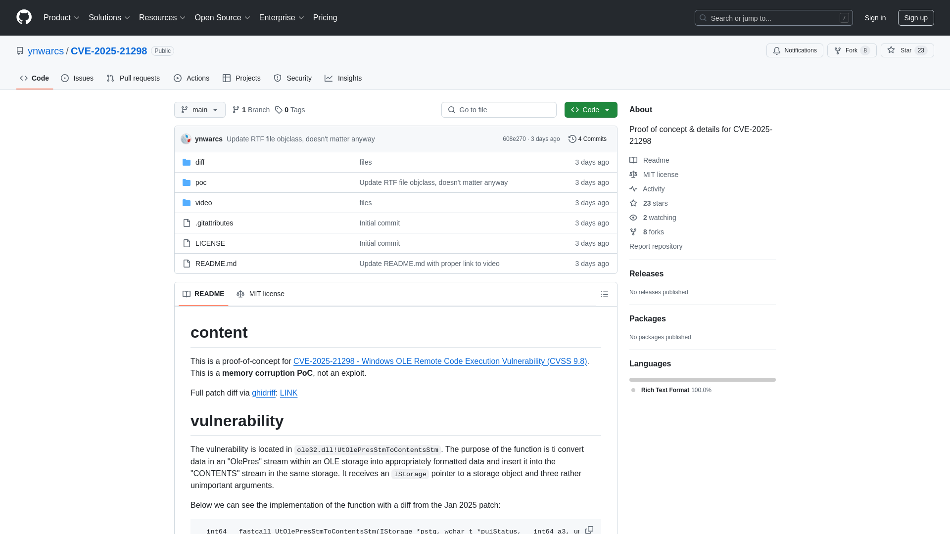Open the main branch selector dropdown
The image size is (950, 534).
[x=200, y=110]
